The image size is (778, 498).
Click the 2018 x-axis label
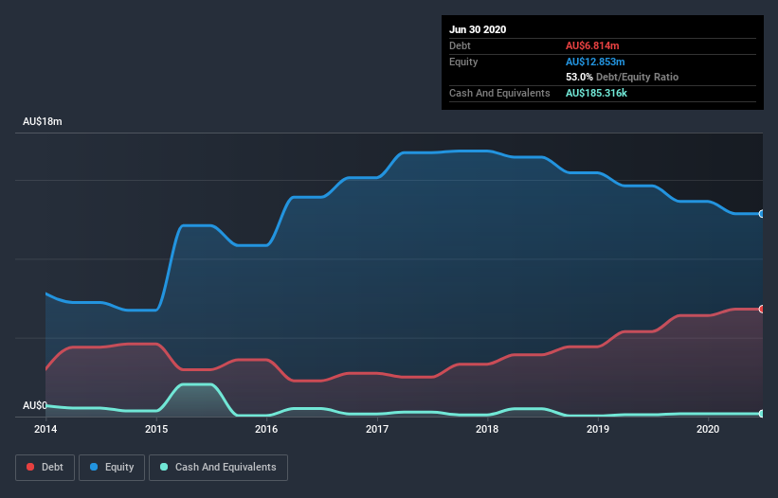(487, 429)
